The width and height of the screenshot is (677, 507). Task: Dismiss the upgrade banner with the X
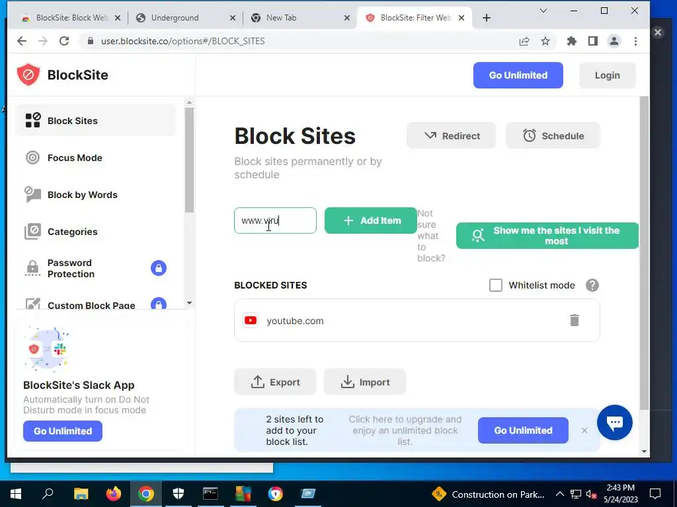pos(584,430)
